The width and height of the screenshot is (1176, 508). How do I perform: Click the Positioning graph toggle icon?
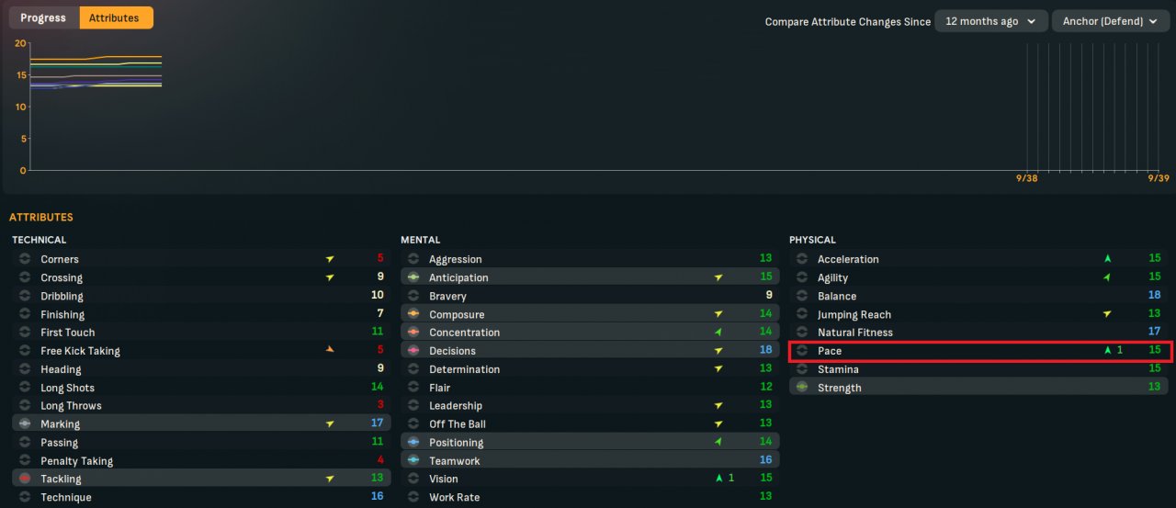[x=413, y=442]
